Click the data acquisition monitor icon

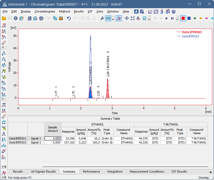point(156,12)
